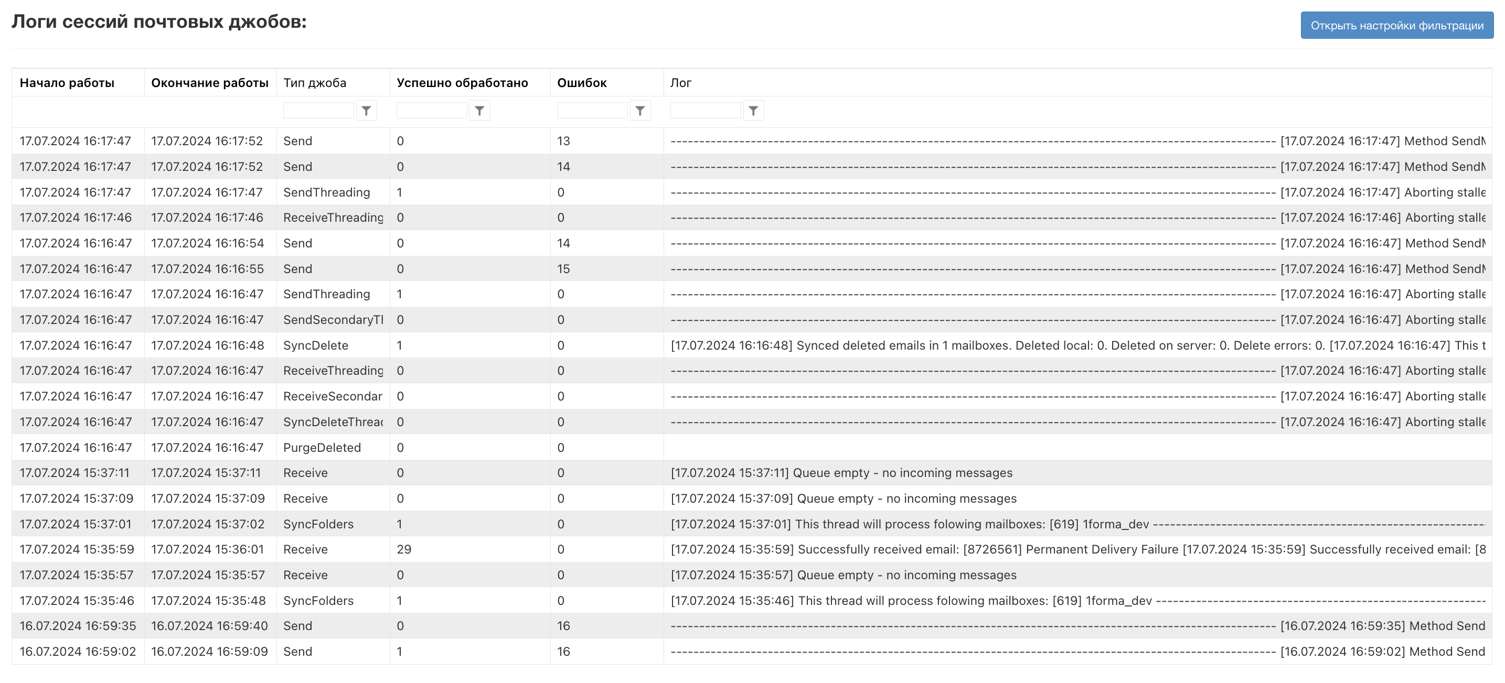The width and height of the screenshot is (1505, 683).
Task: Sort by Успешно обработано column header
Action: tap(462, 83)
